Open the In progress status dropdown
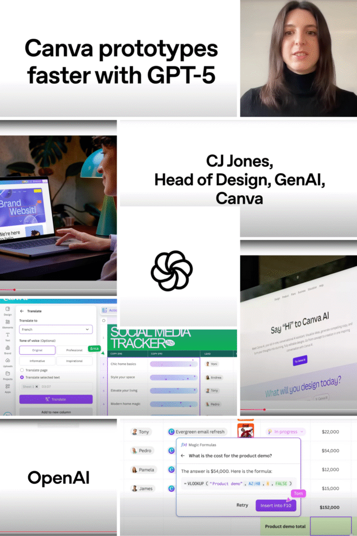Screen dimensions: 357x536 [286, 432]
